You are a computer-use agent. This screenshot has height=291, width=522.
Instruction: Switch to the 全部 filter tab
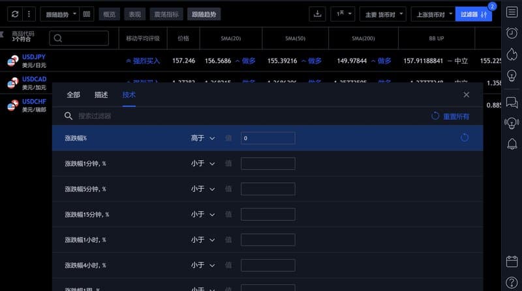[73, 95]
